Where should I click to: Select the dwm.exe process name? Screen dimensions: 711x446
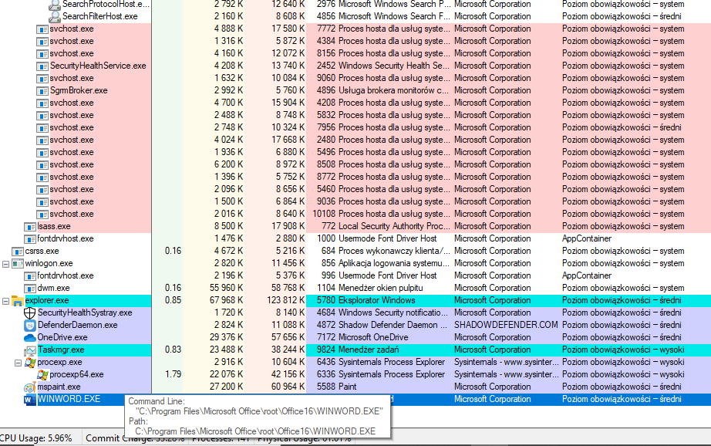53,288
